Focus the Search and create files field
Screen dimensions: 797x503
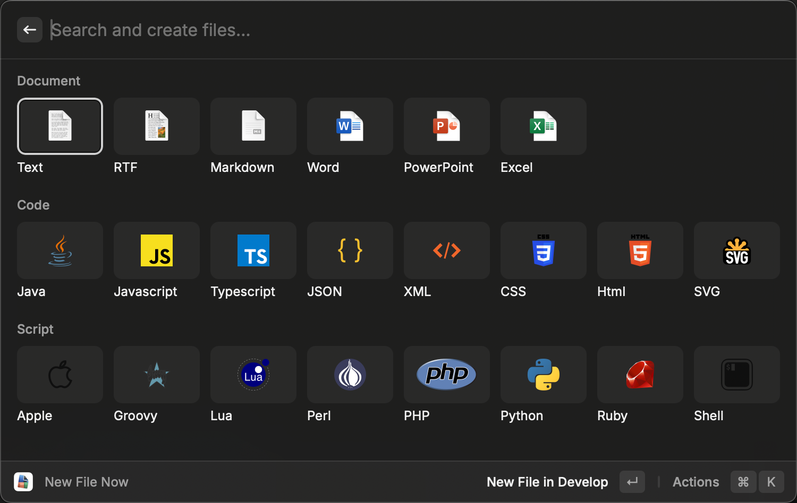click(x=414, y=30)
